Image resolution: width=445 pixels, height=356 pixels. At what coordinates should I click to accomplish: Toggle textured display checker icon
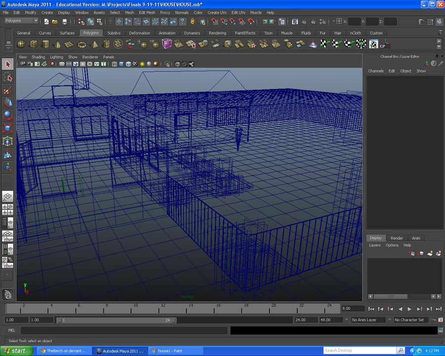click(x=135, y=64)
